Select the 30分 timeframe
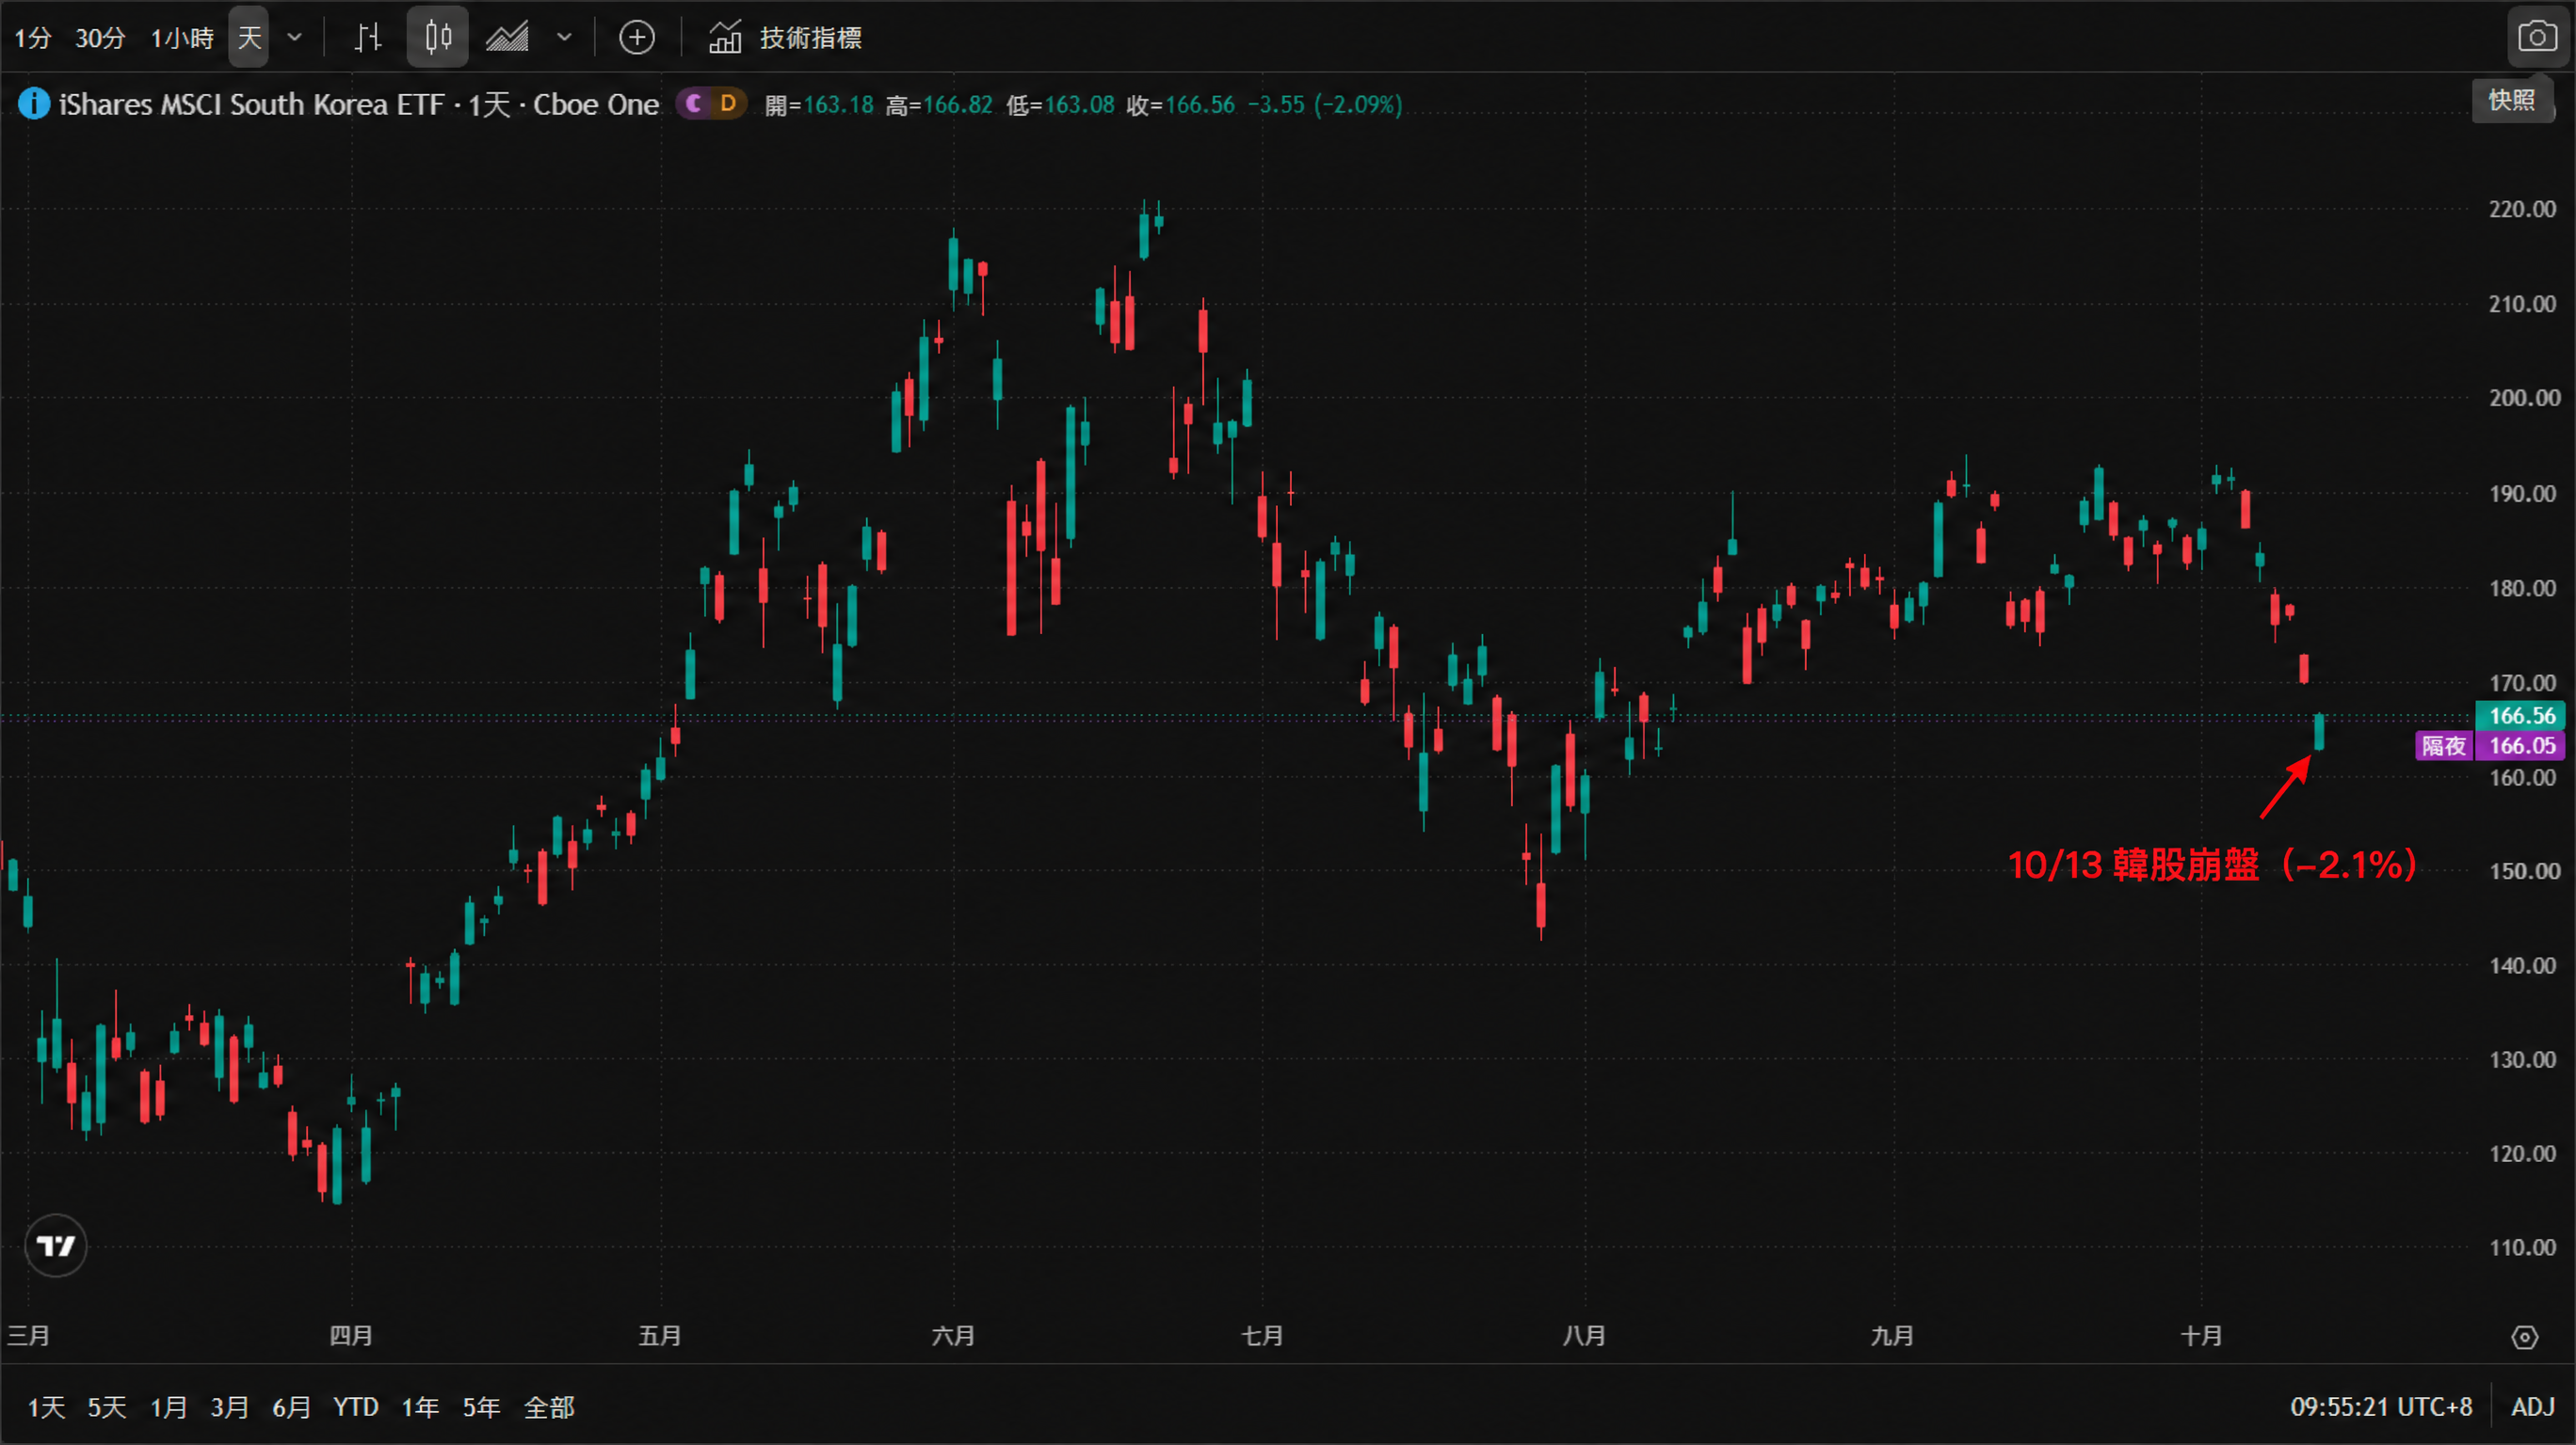Viewport: 2576px width, 1445px height. click(100, 38)
